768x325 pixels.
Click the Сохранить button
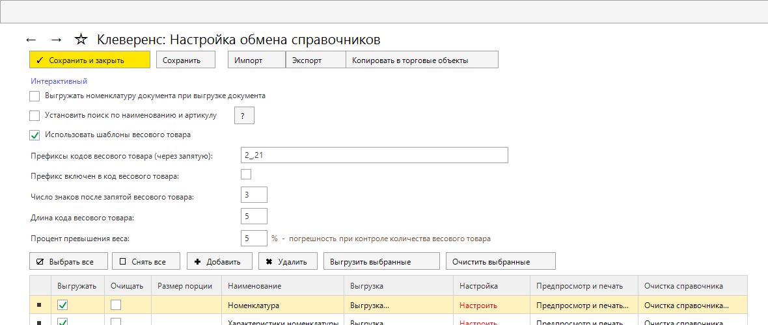click(x=185, y=60)
